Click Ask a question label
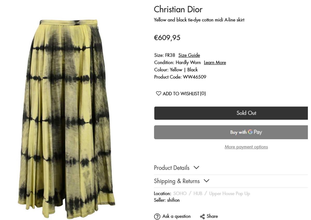The image size is (311, 220). [x=176, y=216]
